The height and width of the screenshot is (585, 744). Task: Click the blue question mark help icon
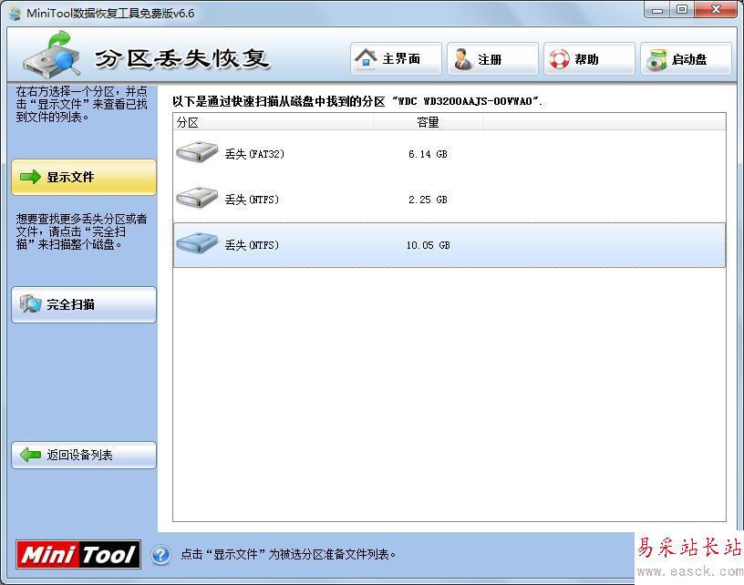click(160, 554)
